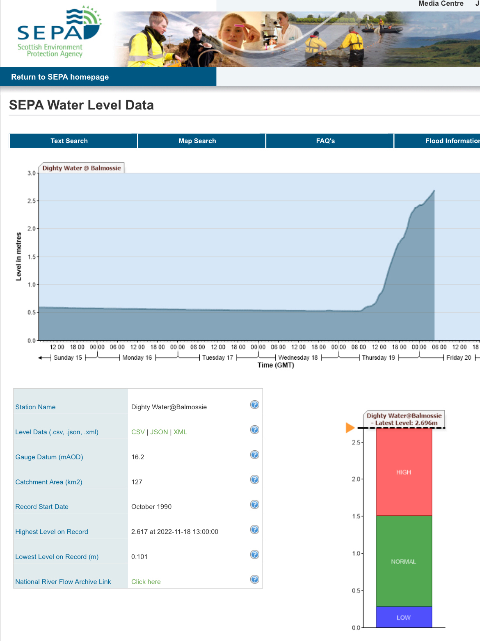Click orange latest level arrow marker

tap(350, 428)
